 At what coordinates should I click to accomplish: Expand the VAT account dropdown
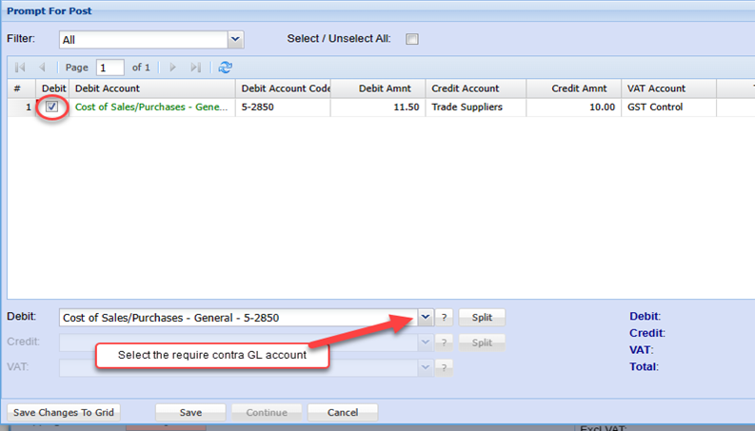pos(426,368)
